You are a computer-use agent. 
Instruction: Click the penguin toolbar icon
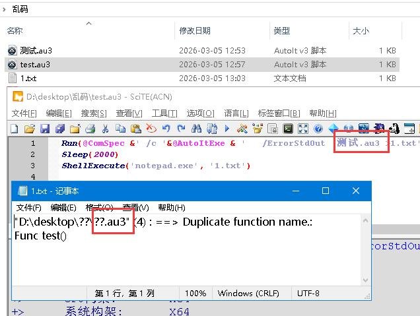click(394, 129)
